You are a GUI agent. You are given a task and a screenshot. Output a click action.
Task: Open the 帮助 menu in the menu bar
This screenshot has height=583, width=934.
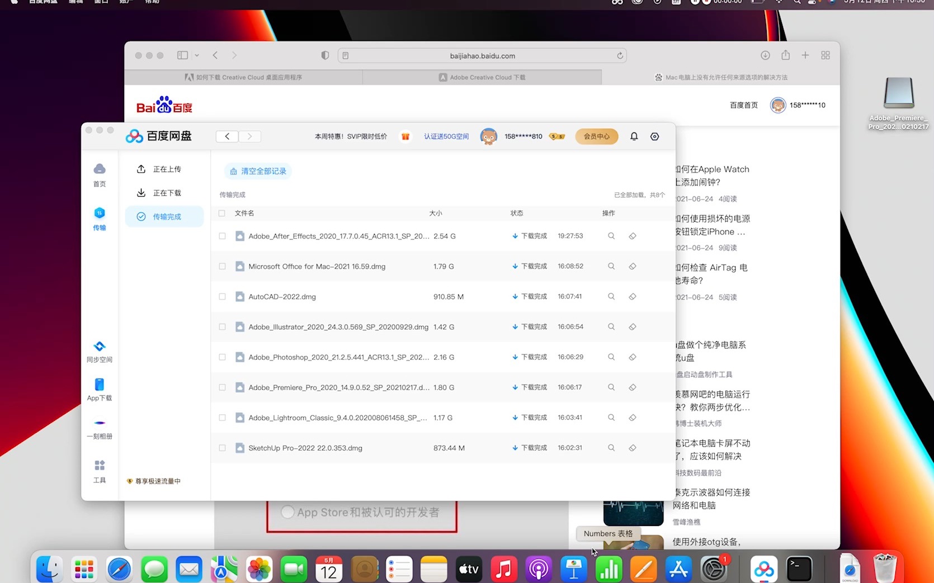[x=151, y=2]
